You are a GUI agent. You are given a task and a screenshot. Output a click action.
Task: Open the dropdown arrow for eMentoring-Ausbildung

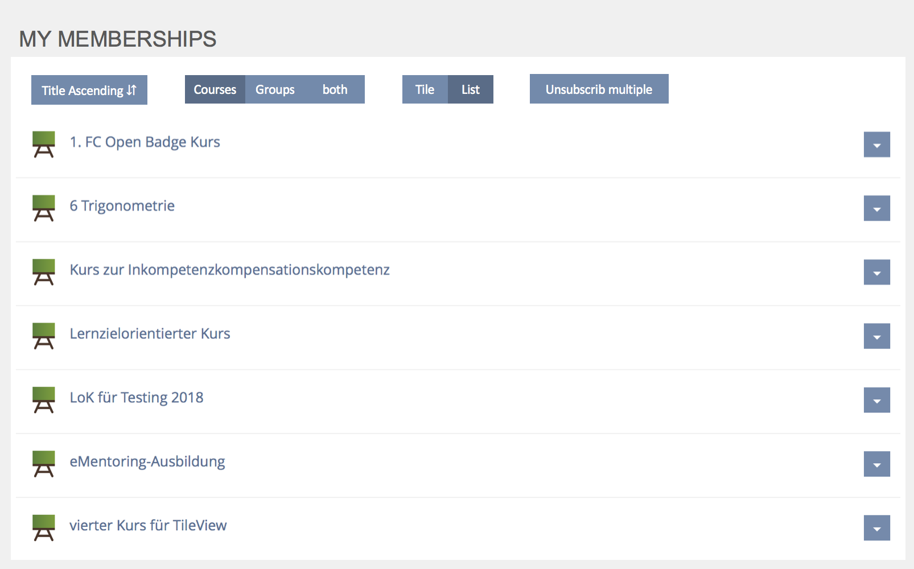point(876,464)
